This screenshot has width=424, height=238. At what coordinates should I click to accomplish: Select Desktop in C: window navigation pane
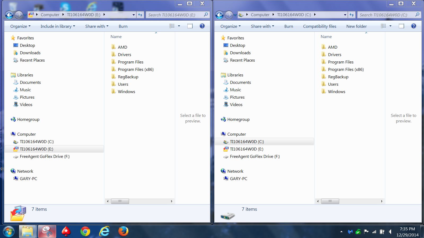point(234,45)
